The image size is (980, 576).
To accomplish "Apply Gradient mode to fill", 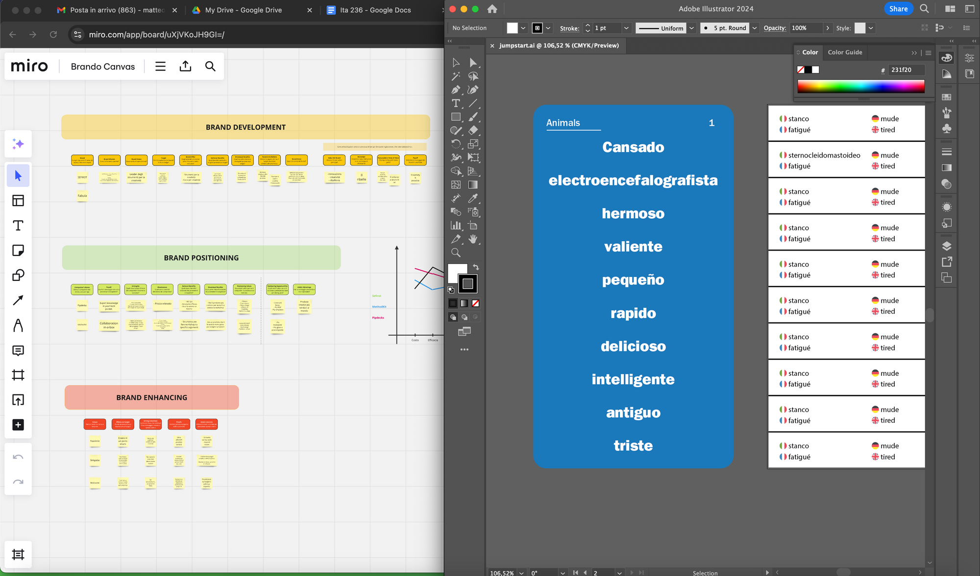I will (464, 303).
